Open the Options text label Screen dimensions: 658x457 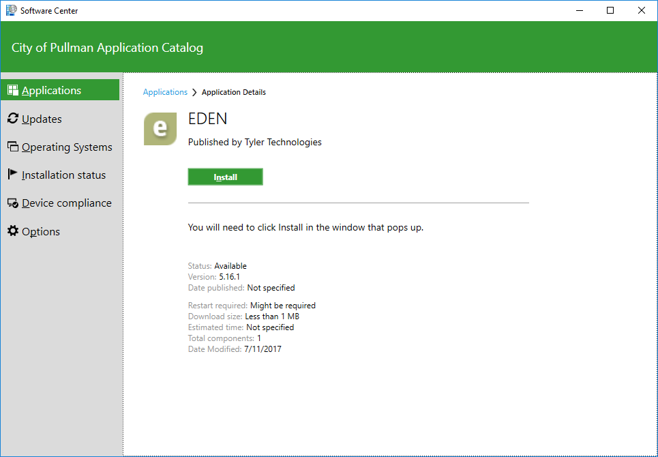click(x=41, y=232)
